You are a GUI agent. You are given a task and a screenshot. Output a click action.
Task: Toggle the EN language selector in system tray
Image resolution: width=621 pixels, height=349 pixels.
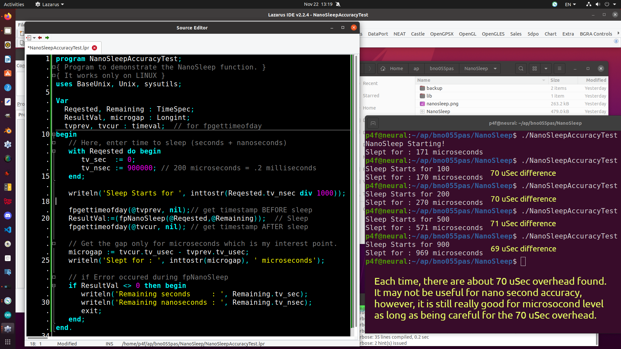click(x=569, y=4)
